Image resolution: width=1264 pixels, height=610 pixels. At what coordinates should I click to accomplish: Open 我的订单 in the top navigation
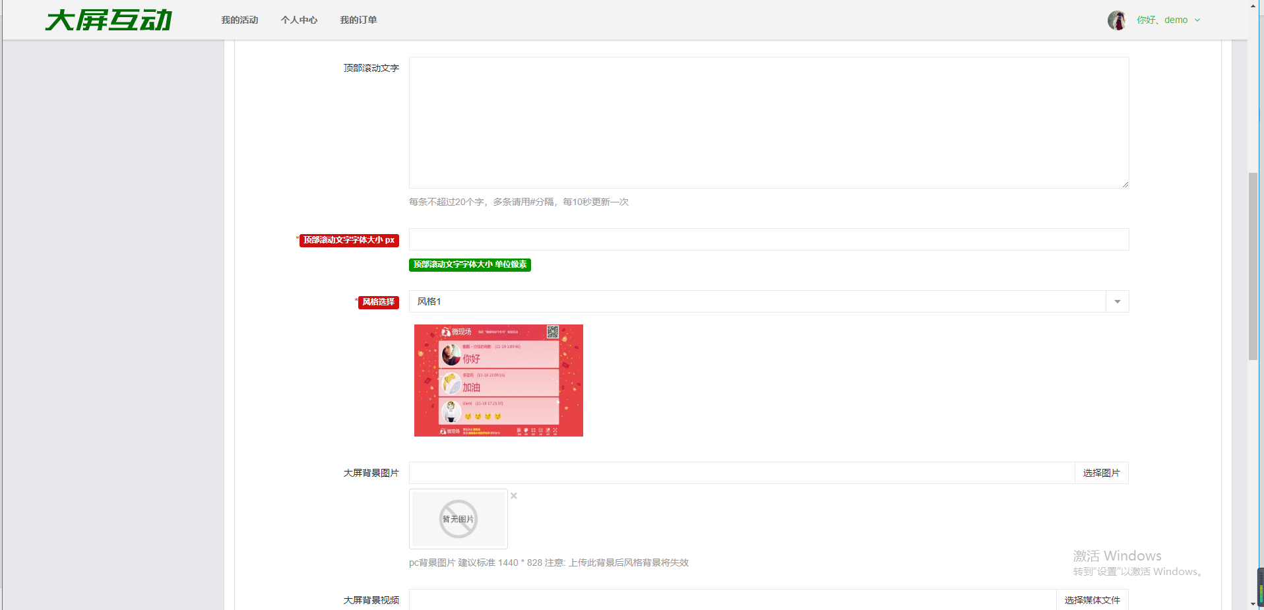(358, 20)
